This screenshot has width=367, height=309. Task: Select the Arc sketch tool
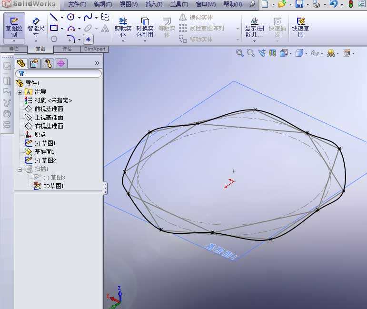[71, 28]
